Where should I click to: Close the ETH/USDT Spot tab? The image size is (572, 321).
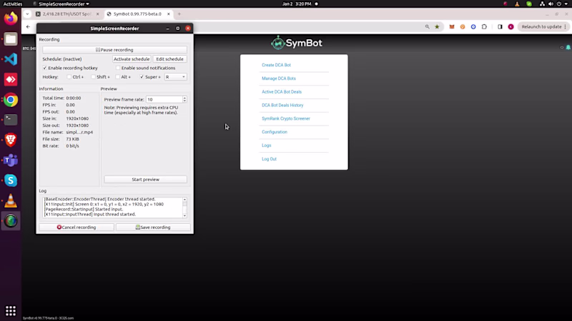[98, 14]
